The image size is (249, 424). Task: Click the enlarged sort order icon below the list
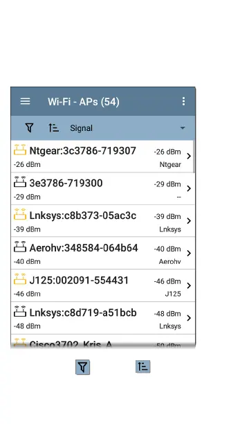[143, 366]
